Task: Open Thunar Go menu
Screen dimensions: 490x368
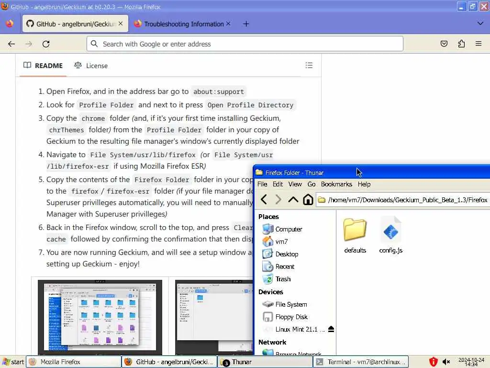Action: pyautogui.click(x=311, y=184)
